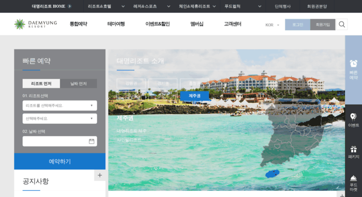Click the 공지사항 heading

[36, 181]
